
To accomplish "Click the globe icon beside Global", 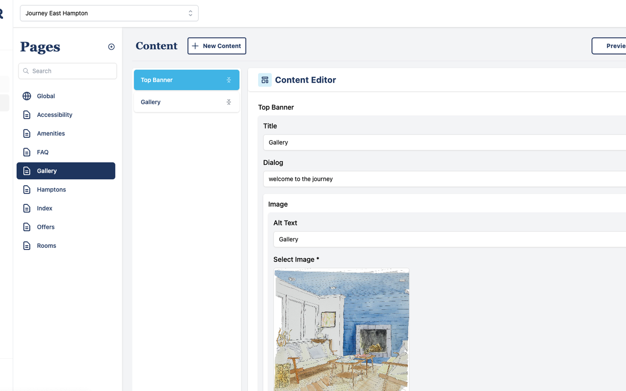I will click(27, 96).
